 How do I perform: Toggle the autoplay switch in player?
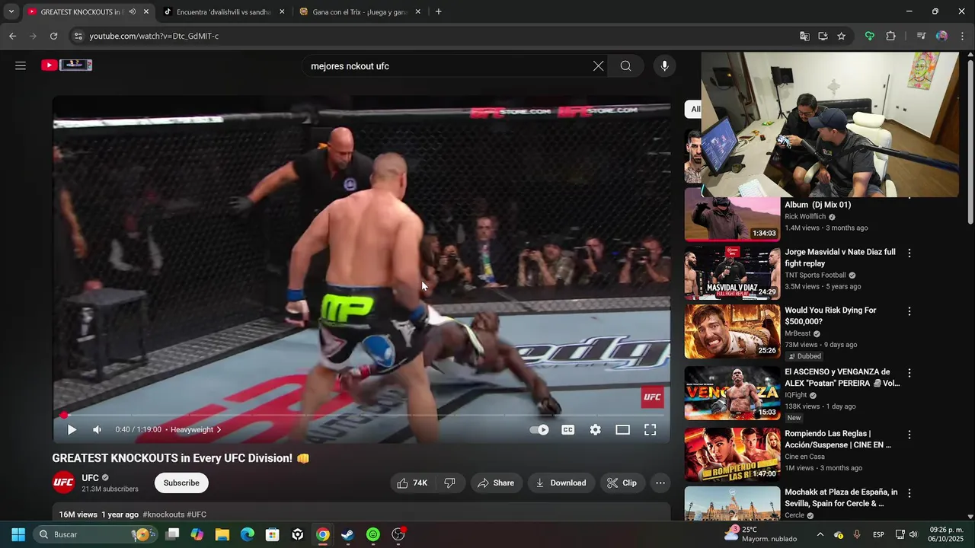539,430
